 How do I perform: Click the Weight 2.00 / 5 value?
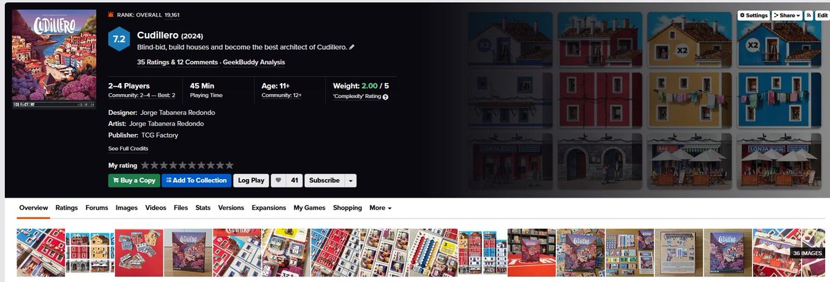tap(361, 86)
